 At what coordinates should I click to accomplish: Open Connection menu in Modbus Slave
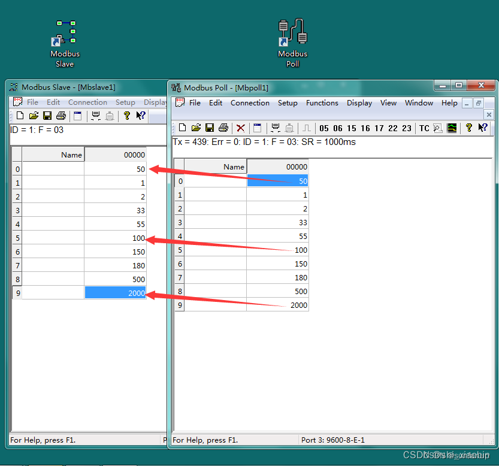(87, 102)
